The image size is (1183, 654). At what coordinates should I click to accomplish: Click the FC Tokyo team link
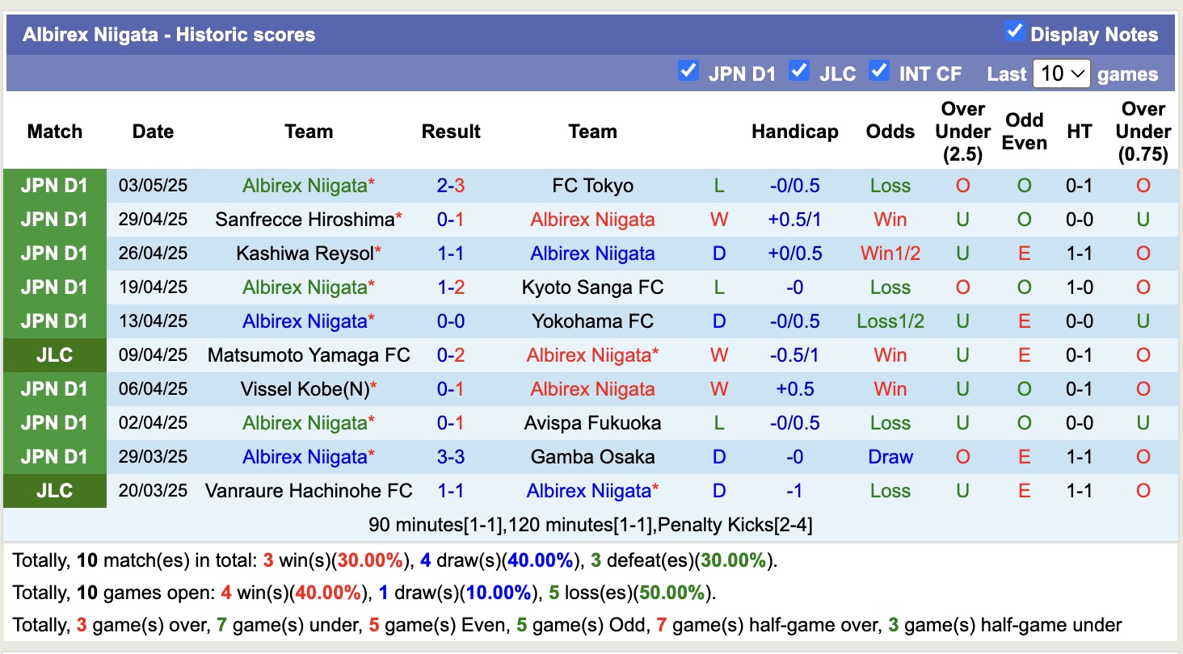[x=592, y=185]
